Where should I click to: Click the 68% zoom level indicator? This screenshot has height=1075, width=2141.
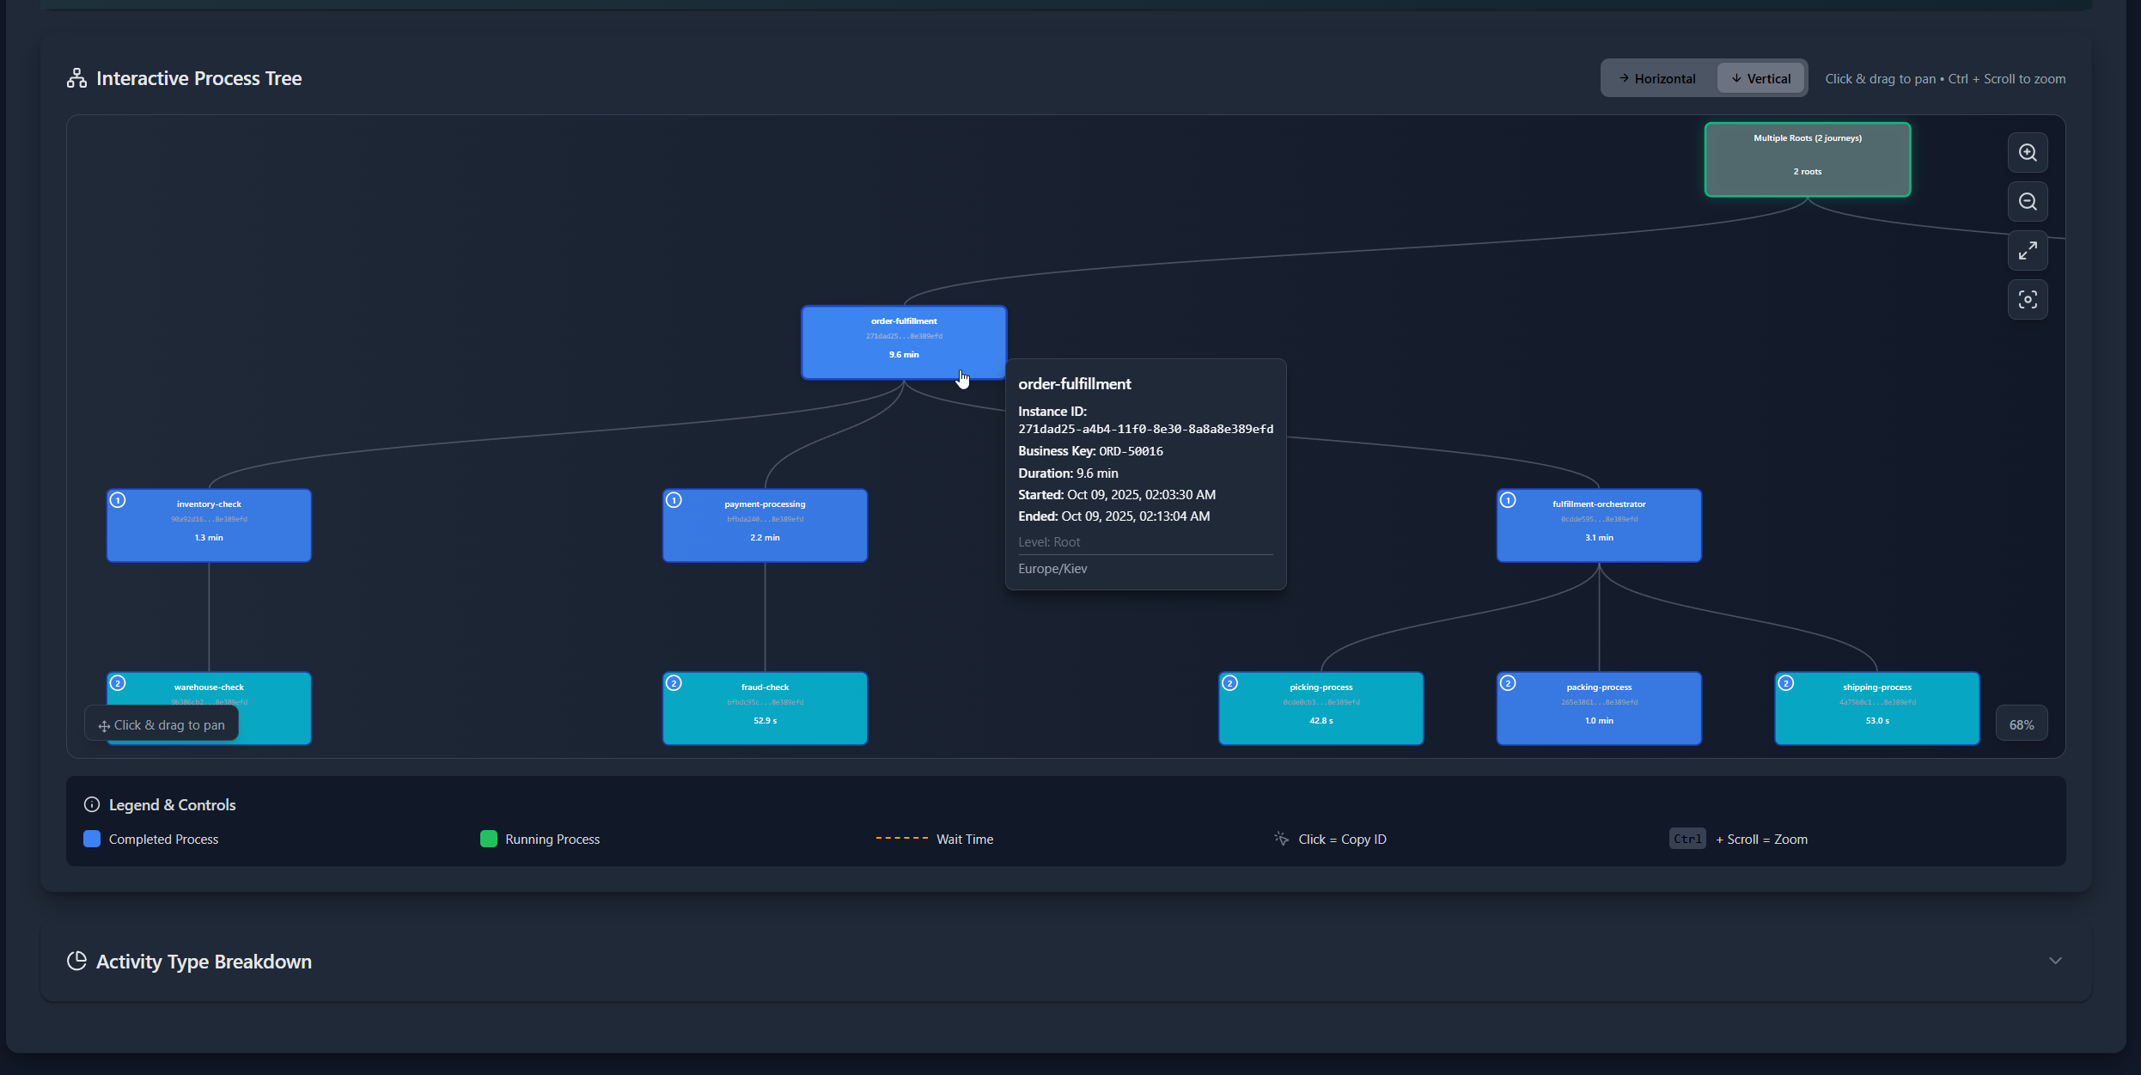(x=2021, y=724)
